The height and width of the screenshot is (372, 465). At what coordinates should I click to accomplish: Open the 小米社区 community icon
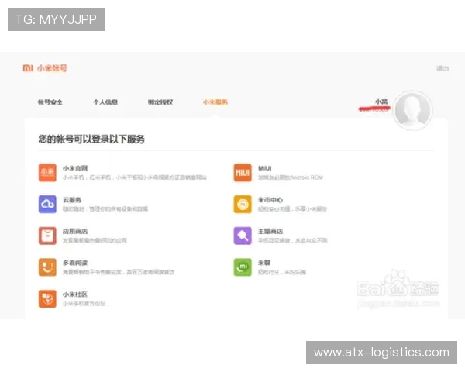[x=47, y=298]
